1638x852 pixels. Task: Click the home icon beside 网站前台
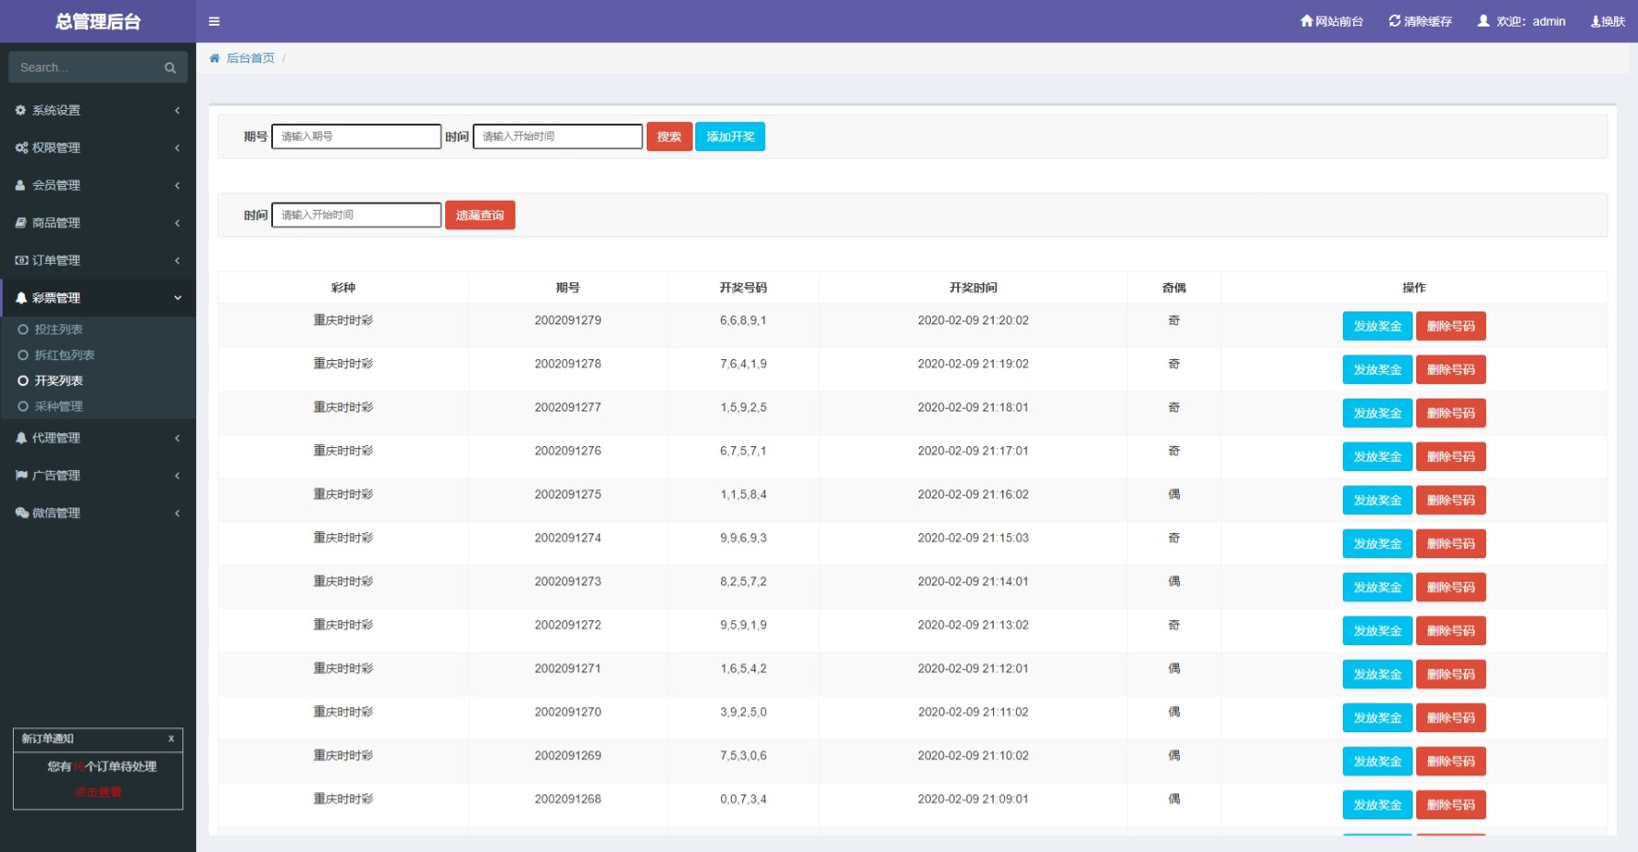coord(1306,21)
